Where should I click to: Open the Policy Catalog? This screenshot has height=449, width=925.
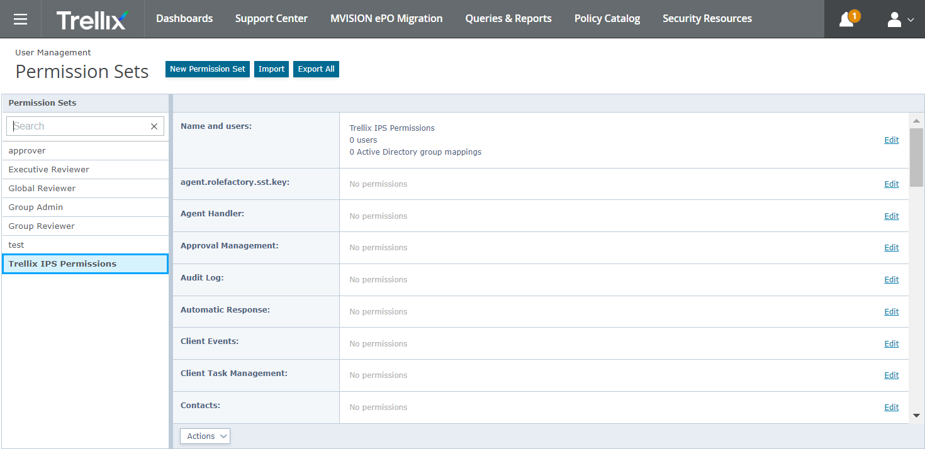(x=607, y=19)
